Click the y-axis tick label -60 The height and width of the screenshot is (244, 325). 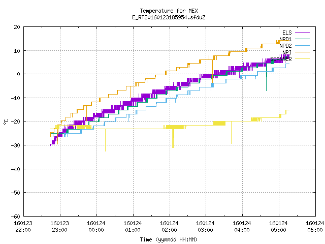pyautogui.click(x=16, y=217)
